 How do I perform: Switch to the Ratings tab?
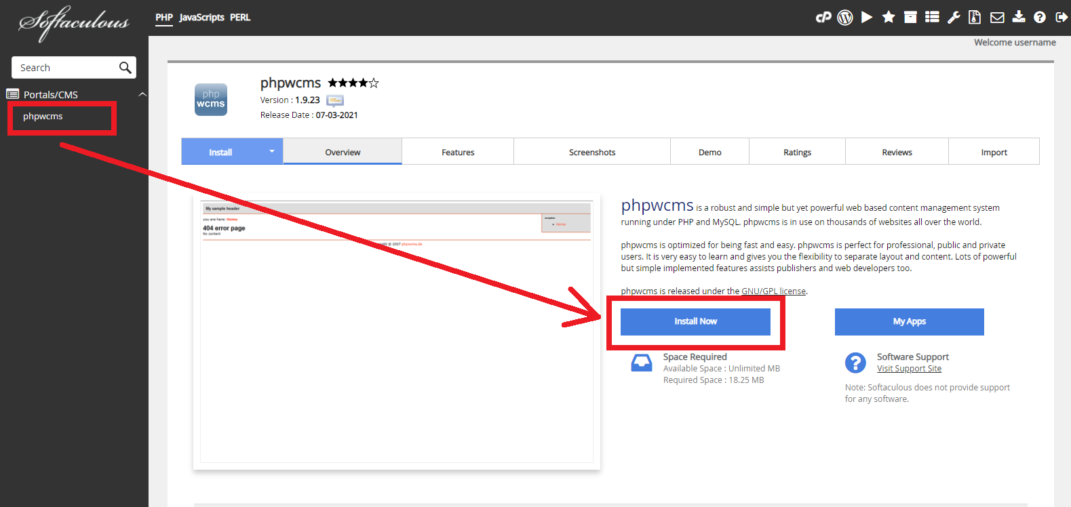click(x=798, y=153)
